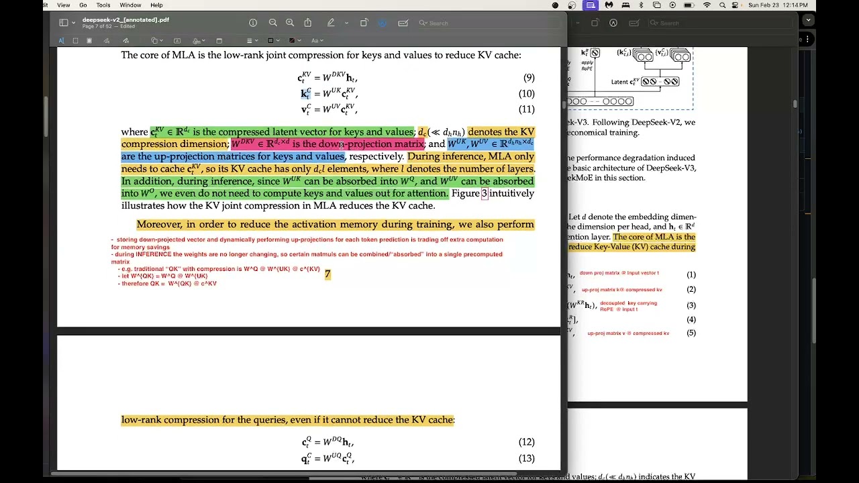Click form-fill icon in background Preview window
The height and width of the screenshot is (483, 859).
[634, 23]
